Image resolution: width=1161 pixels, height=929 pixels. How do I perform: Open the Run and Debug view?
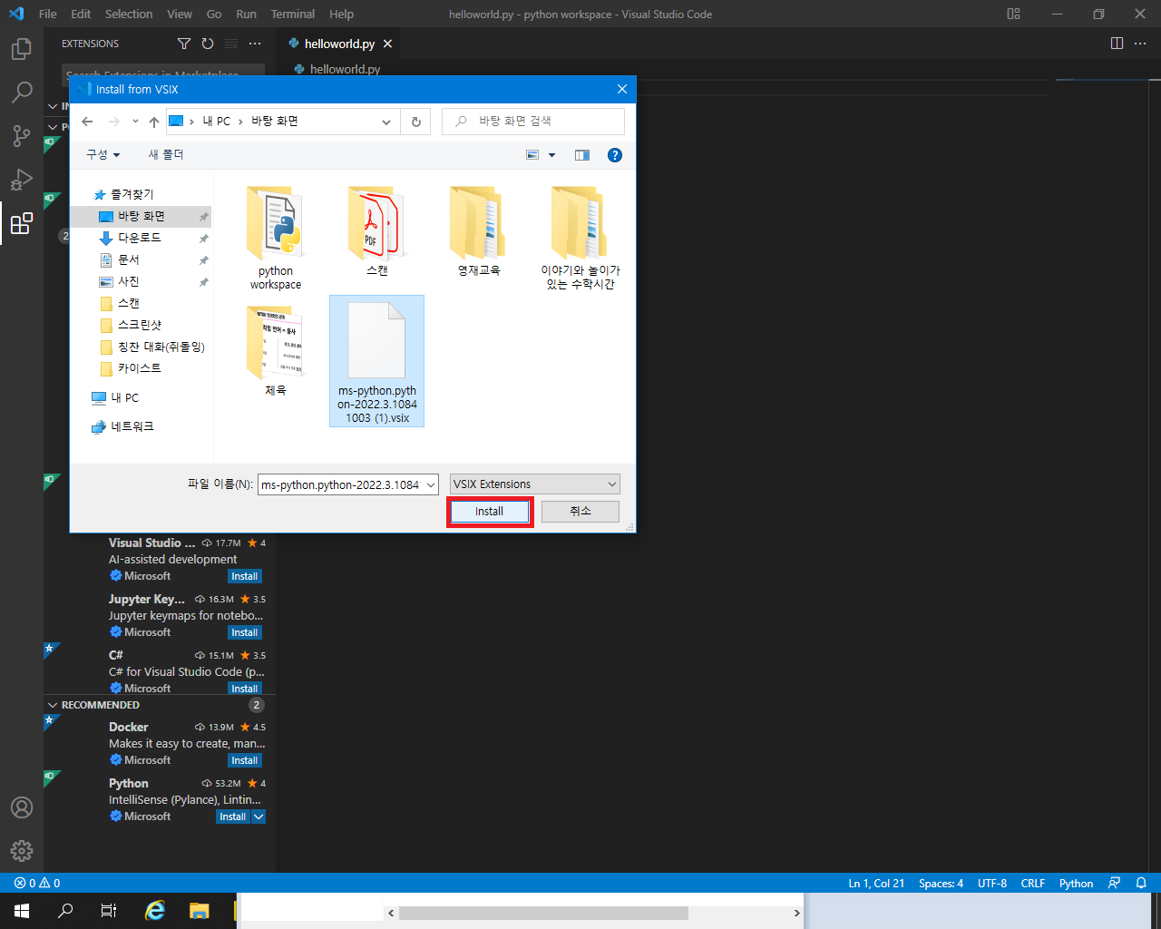tap(22, 180)
